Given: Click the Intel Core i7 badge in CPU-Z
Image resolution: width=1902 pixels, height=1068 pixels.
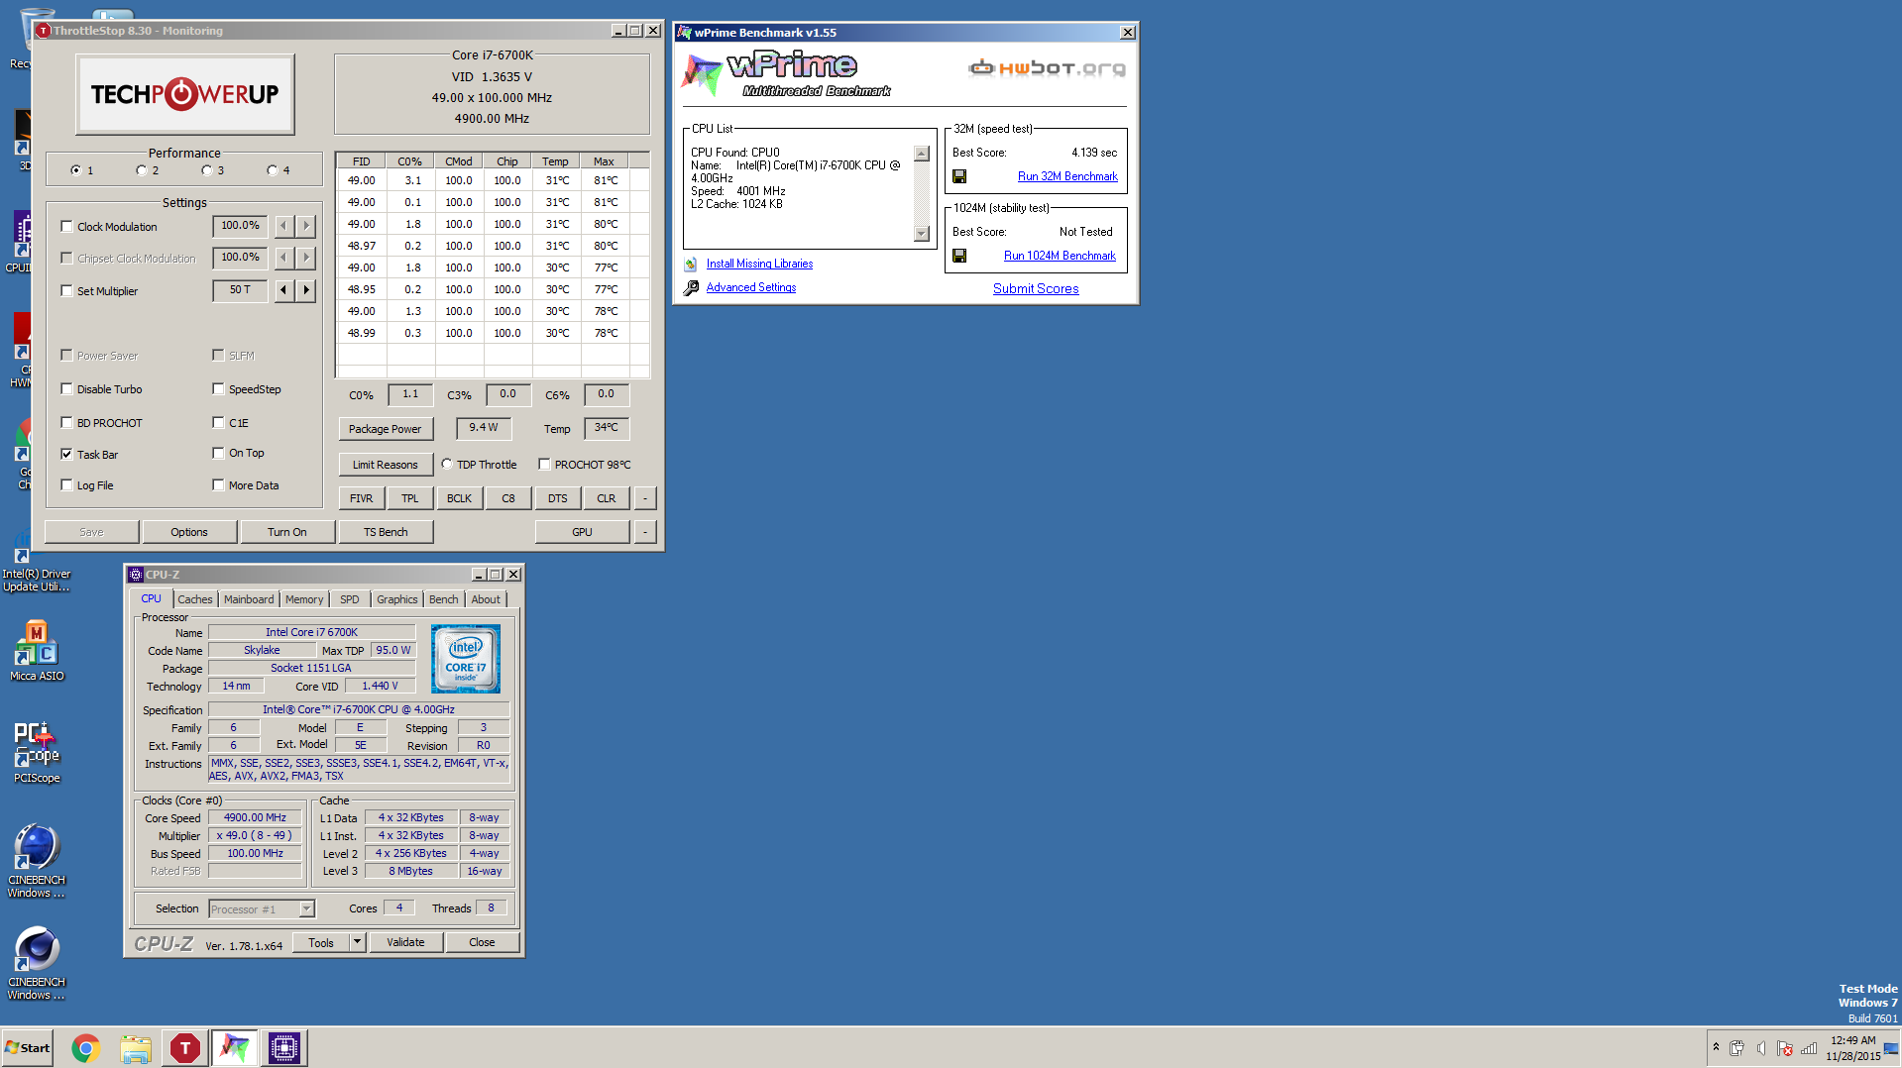Looking at the screenshot, I should pyautogui.click(x=466, y=658).
